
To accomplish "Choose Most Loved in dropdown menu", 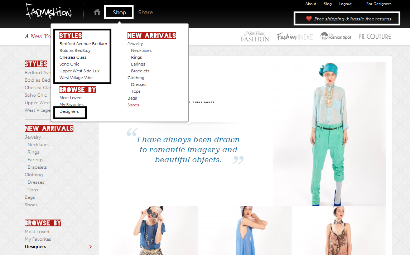I will (x=70, y=98).
